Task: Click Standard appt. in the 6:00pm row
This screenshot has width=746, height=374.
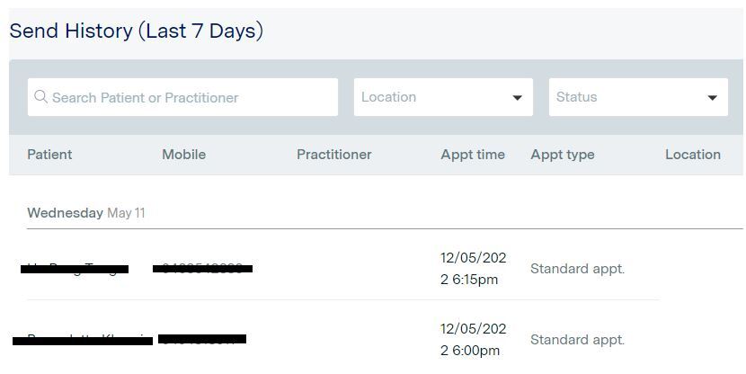Action: (x=577, y=339)
